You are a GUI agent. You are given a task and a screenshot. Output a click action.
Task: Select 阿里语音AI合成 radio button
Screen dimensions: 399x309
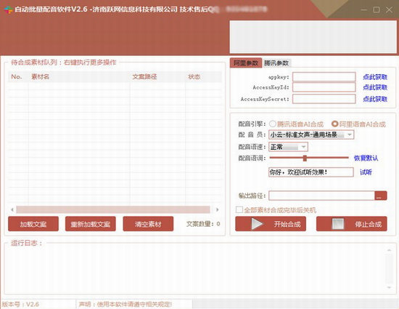point(335,124)
